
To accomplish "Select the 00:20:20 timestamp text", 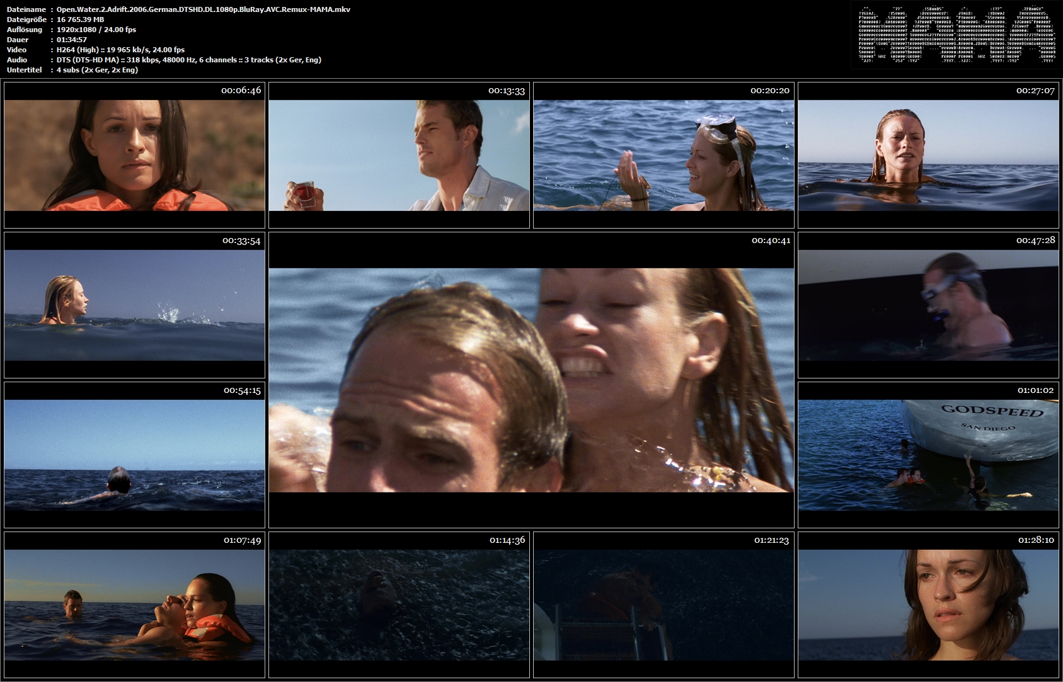I will tap(770, 91).
